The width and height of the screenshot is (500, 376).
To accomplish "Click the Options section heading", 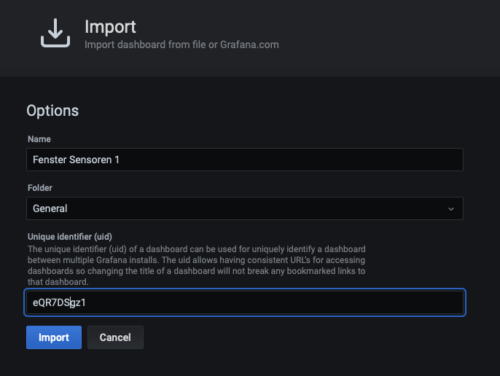I will pyautogui.click(x=52, y=111).
